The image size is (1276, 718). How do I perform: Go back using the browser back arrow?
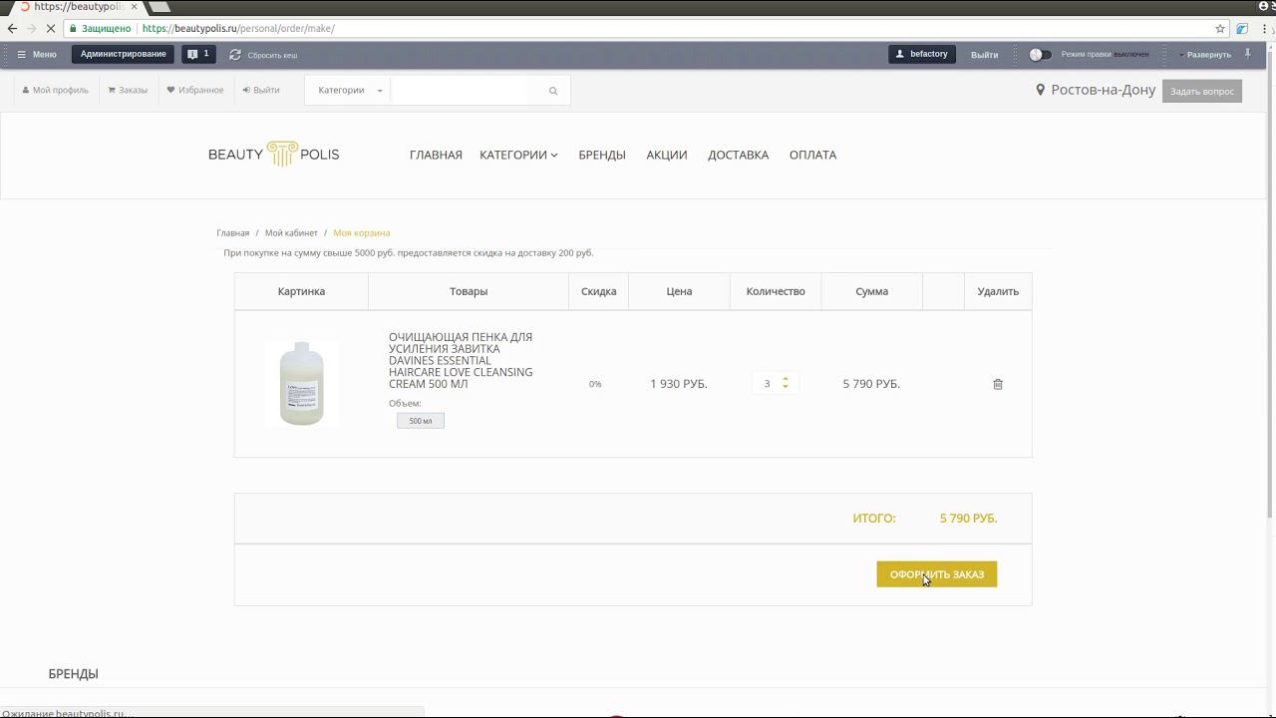click(12, 29)
